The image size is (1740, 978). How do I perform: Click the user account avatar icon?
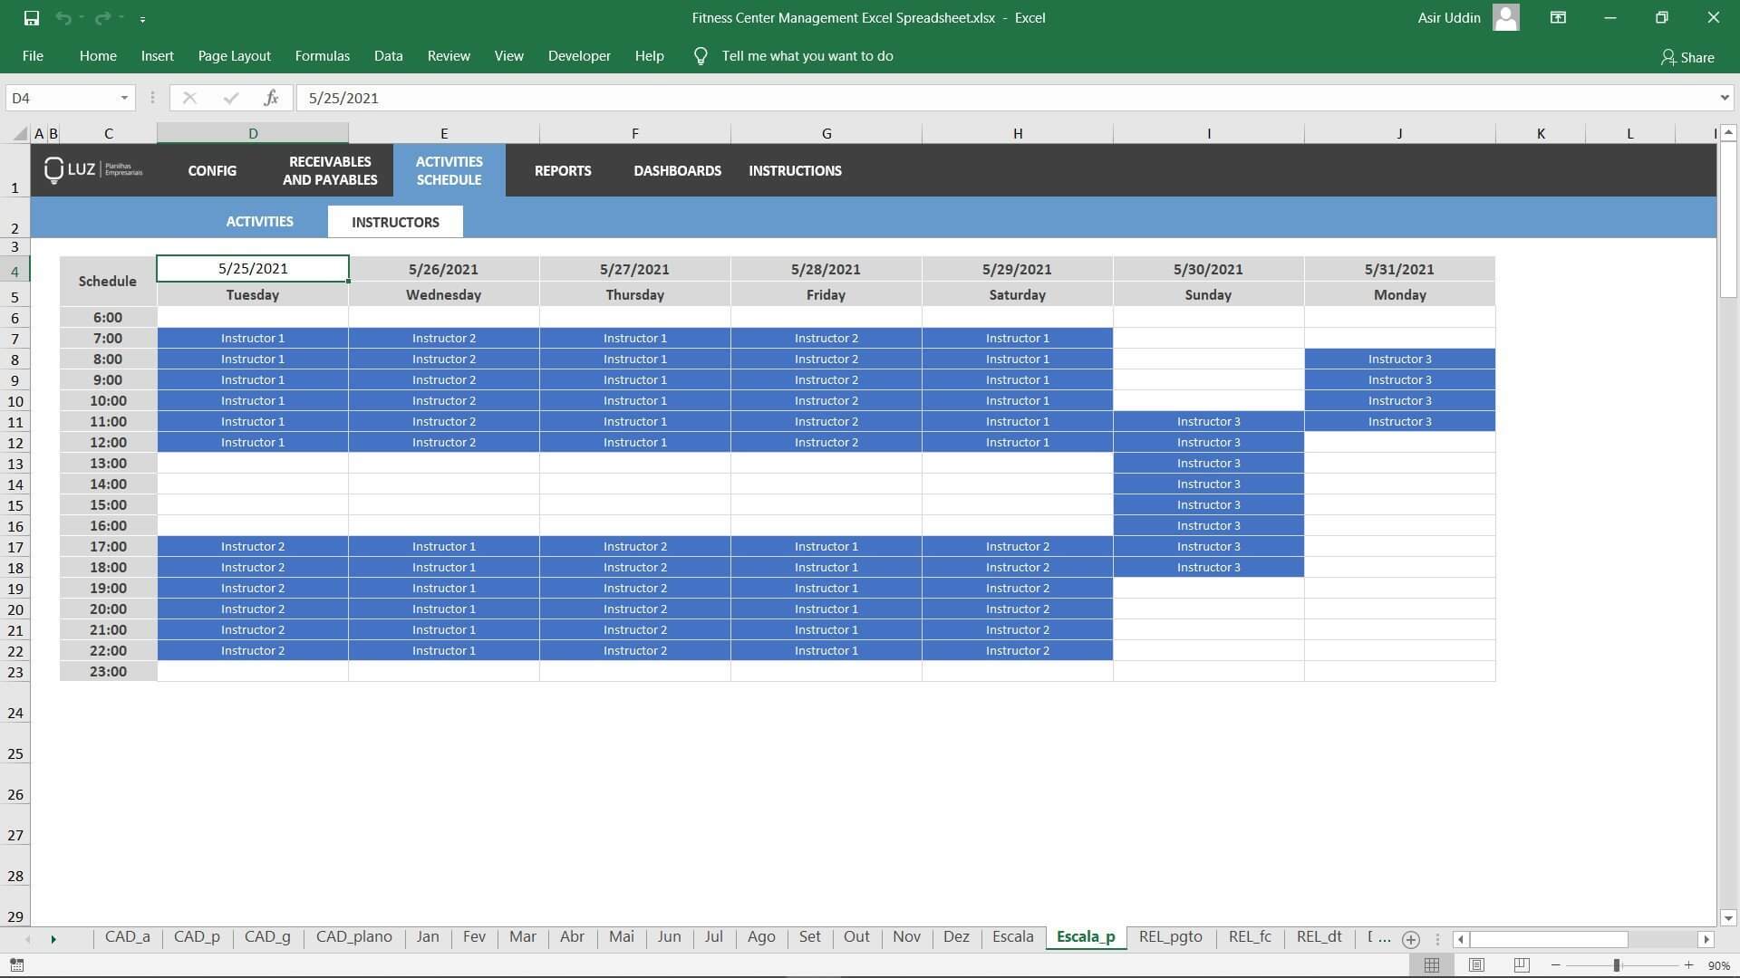click(1505, 18)
